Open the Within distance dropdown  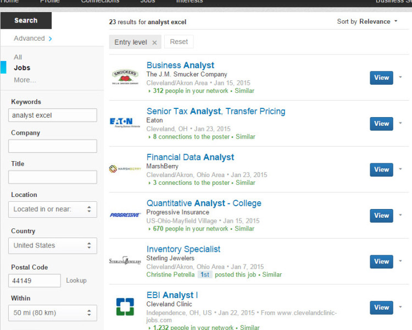click(53, 313)
